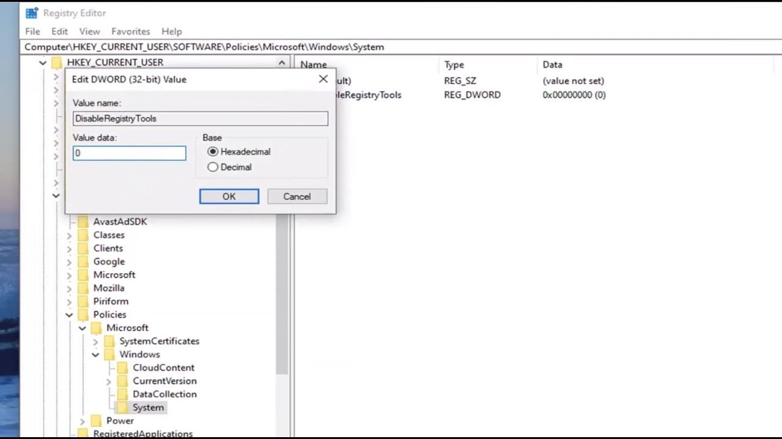
Task: Select the Classes key
Action: [109, 235]
